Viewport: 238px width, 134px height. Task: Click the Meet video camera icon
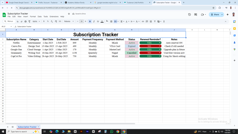point(202,15)
